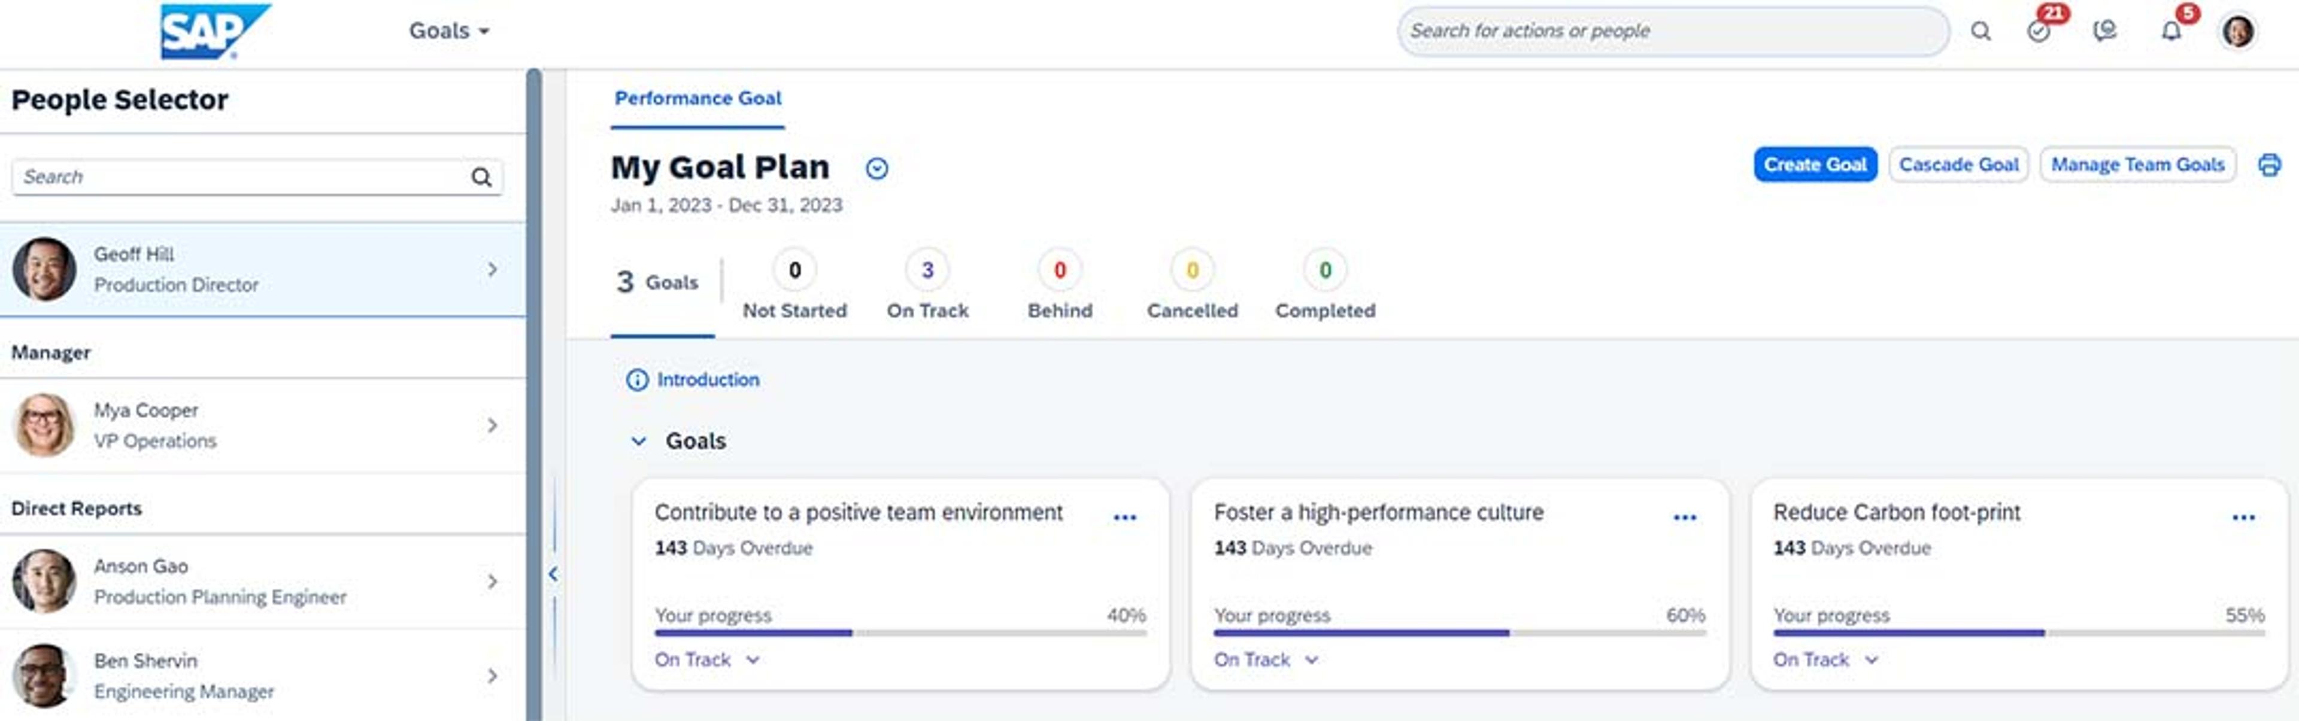Click the Introduction link
This screenshot has width=2299, height=721.
tap(707, 380)
